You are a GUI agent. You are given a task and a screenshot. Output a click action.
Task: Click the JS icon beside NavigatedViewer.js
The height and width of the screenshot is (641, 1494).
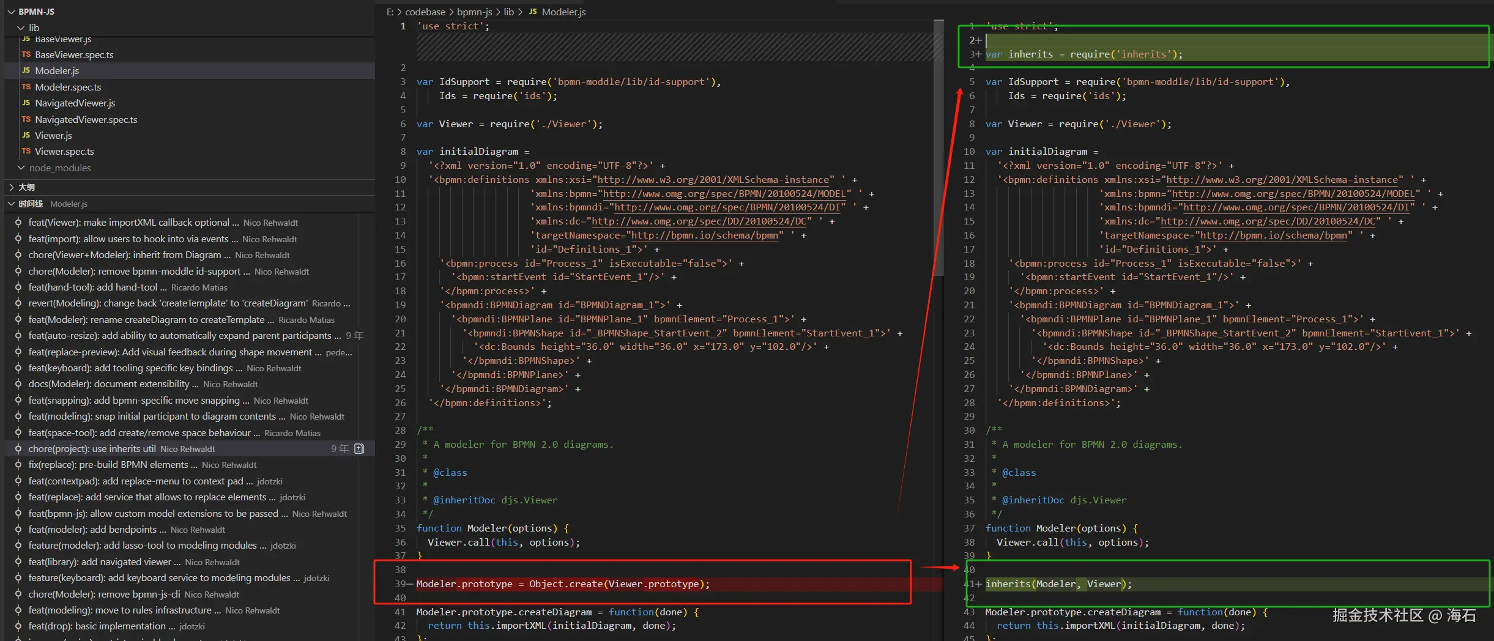[x=26, y=103]
